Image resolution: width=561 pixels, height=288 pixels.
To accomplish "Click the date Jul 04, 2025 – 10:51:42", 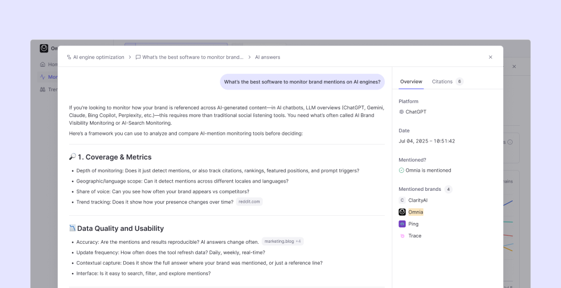I will pos(427,141).
